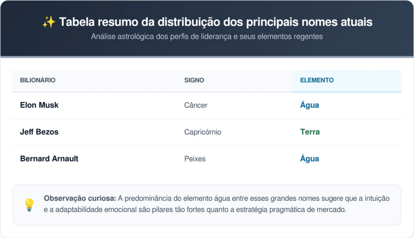The height and width of the screenshot is (238, 414).
Task: Click the green Terra element label
Action: tap(310, 132)
